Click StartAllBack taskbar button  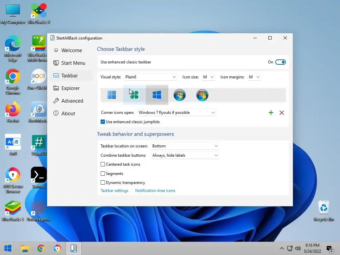74,248
